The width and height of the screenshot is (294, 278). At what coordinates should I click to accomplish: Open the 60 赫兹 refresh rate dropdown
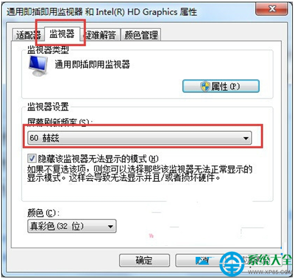[x=139, y=138]
